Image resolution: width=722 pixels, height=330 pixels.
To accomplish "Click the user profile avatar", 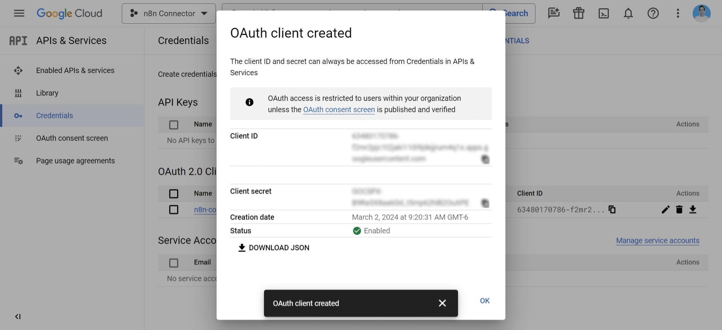I will click(702, 13).
